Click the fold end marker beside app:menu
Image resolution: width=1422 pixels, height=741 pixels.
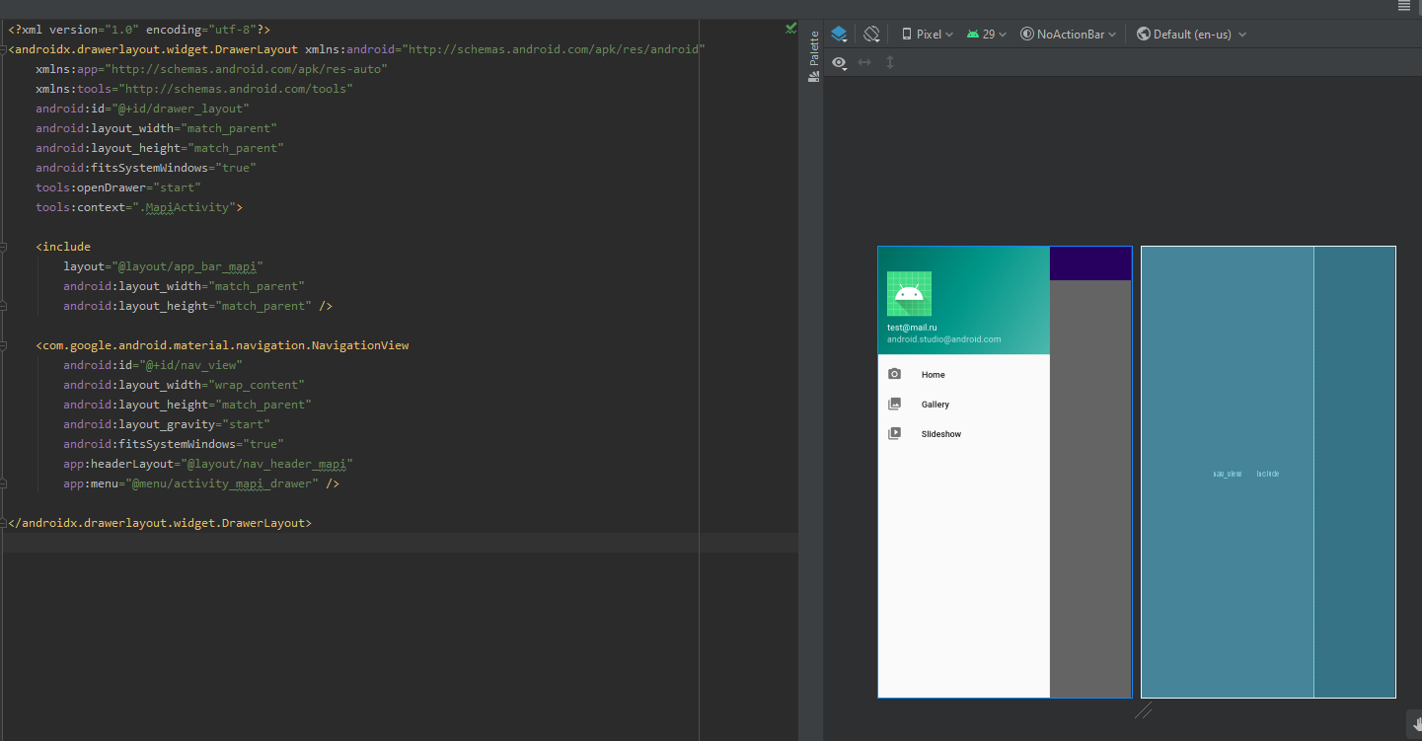[x=4, y=483]
